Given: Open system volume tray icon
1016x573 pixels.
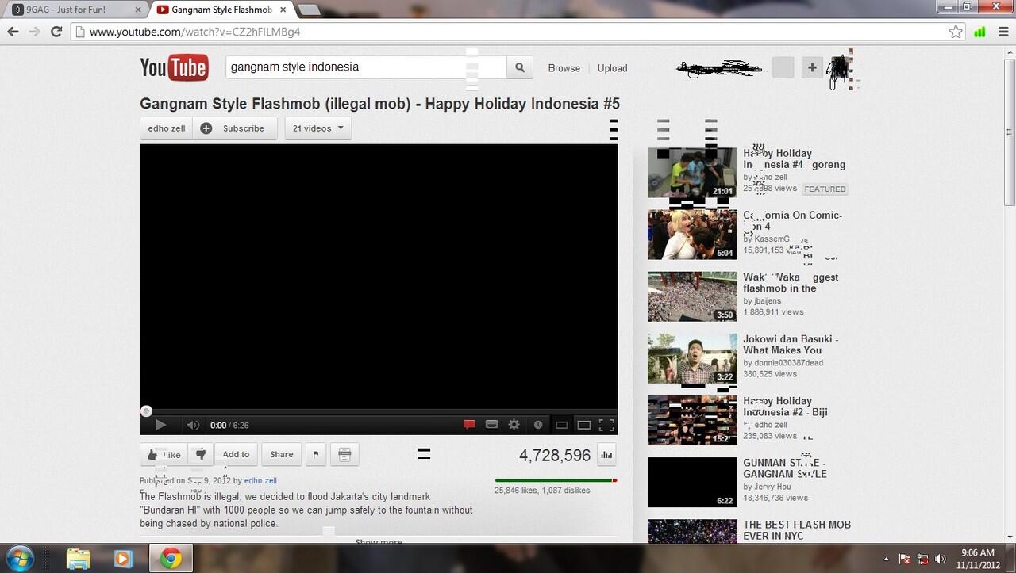Looking at the screenshot, I should click(941, 560).
